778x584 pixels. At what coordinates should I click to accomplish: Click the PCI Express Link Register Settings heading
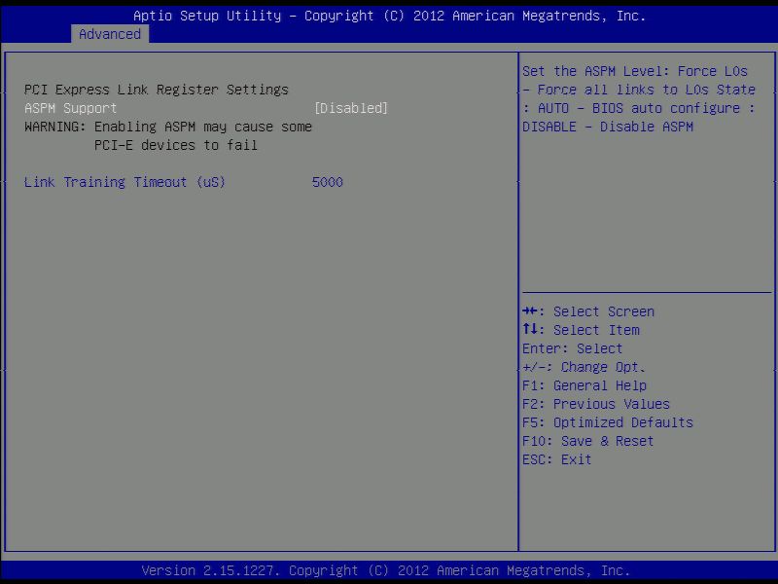pyautogui.click(x=157, y=90)
